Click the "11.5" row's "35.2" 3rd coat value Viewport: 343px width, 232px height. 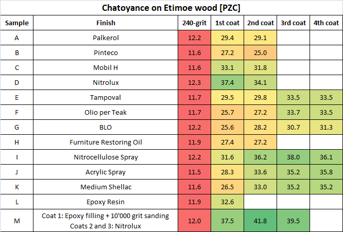pos(294,172)
